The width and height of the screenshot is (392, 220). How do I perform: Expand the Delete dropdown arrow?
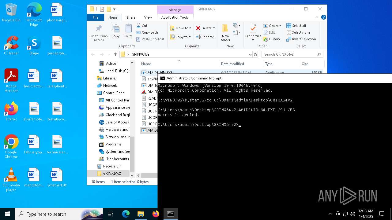pyautogui.click(x=214, y=28)
